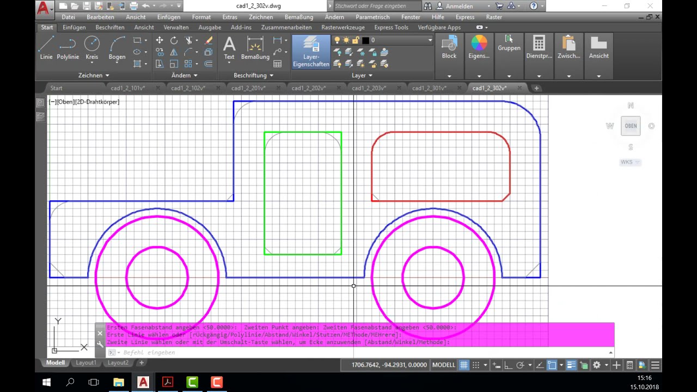Toggle object snap in status bar

(552, 365)
